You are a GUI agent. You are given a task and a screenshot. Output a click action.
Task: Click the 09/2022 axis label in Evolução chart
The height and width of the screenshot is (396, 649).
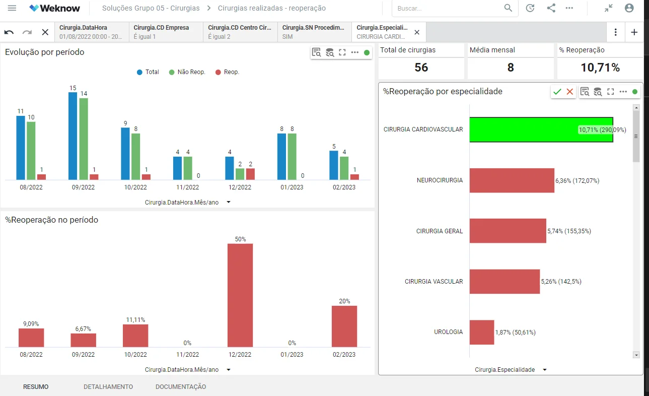pos(84,187)
